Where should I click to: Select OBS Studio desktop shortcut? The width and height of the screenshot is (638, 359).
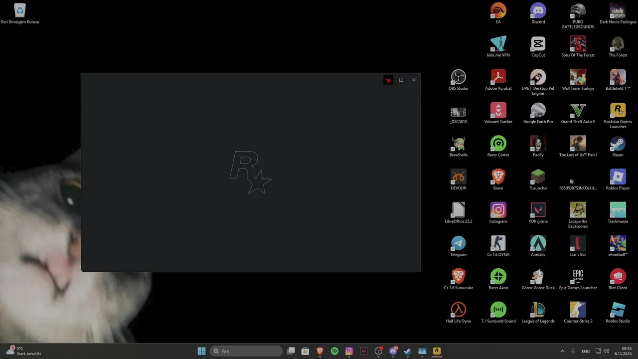[459, 80]
